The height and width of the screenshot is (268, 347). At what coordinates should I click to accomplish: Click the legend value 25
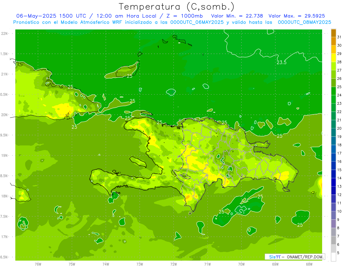339,87
